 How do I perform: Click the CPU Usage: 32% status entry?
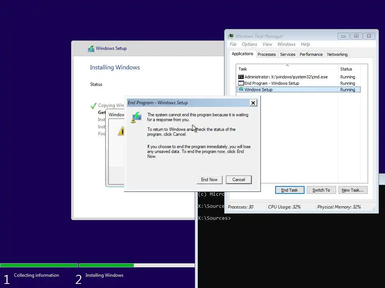(284, 207)
